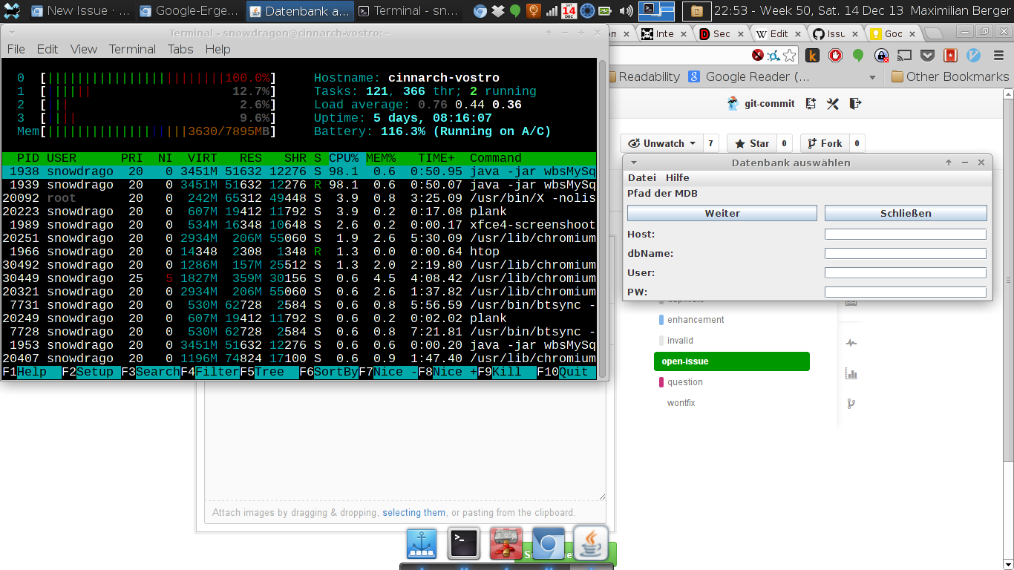Open Hilfe menu in Datenbank dialog
1014x570 pixels.
[x=677, y=177]
